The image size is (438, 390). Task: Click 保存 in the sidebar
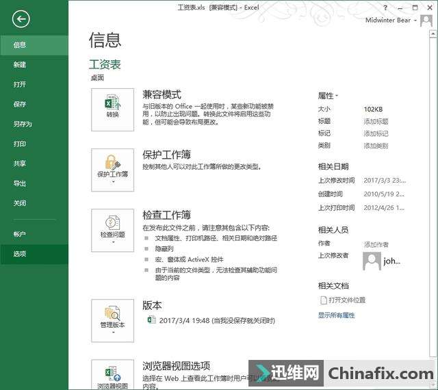34,104
